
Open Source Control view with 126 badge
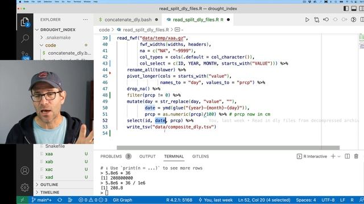25,56
